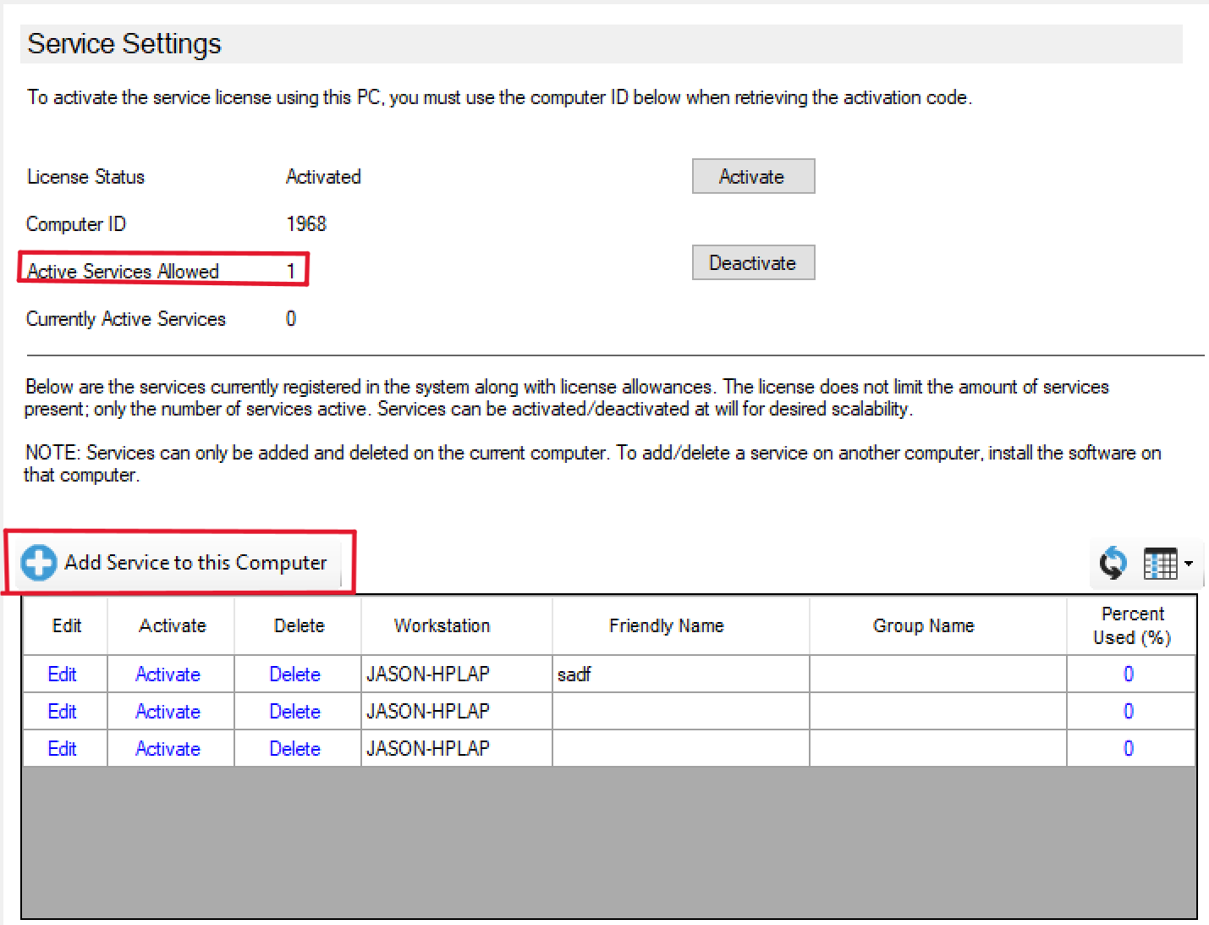Activate the second JASON-HPLAP service

click(x=168, y=712)
